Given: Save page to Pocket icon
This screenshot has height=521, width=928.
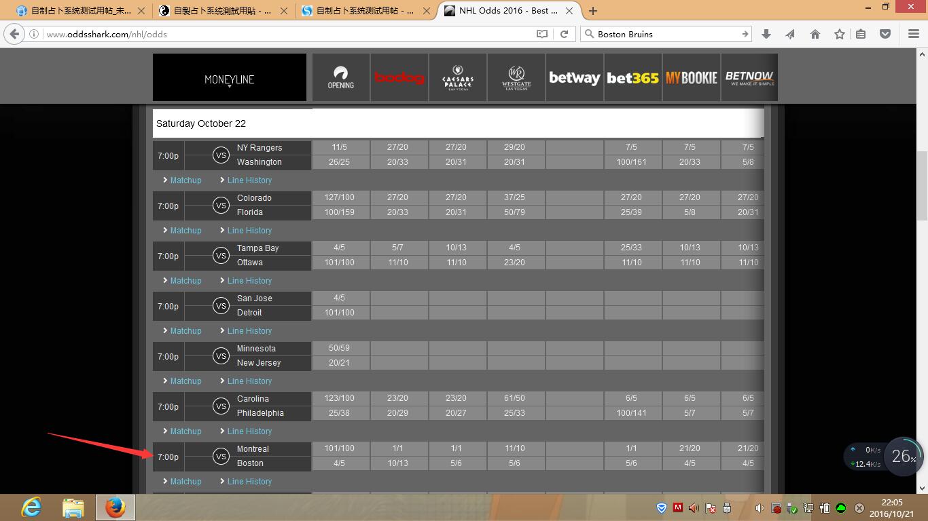Looking at the screenshot, I should click(x=885, y=34).
